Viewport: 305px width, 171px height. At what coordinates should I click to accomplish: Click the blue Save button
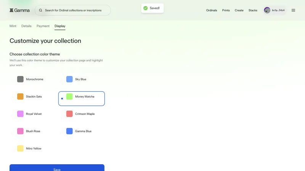57,168
